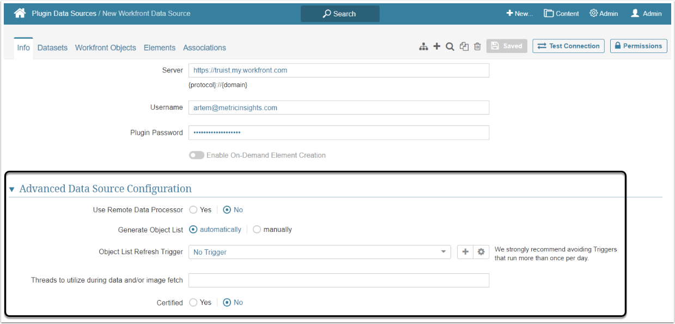The height and width of the screenshot is (324, 675).
Task: Duplicate data source with the copy icon
Action: click(x=464, y=47)
